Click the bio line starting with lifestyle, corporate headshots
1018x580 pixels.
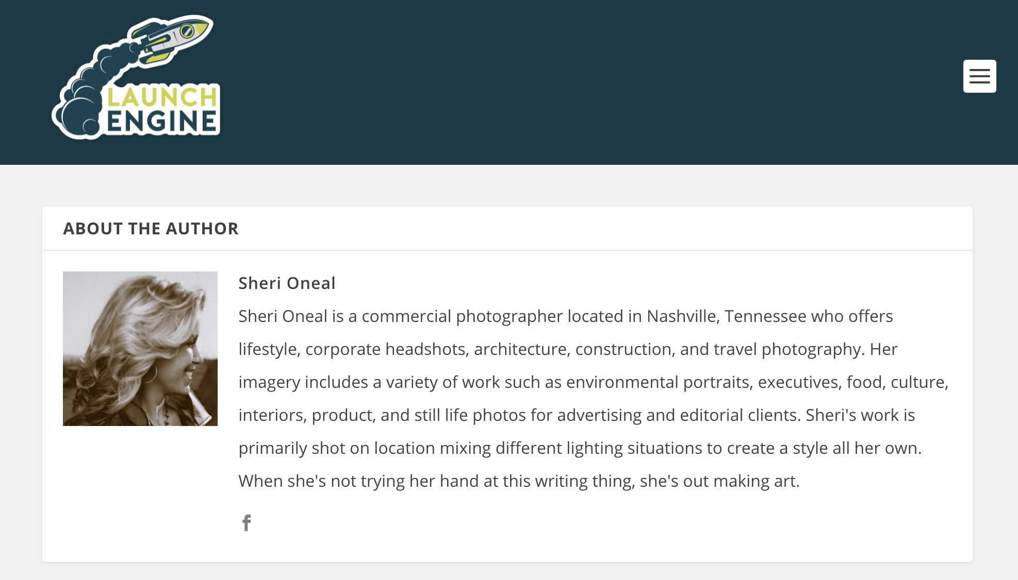[567, 349]
